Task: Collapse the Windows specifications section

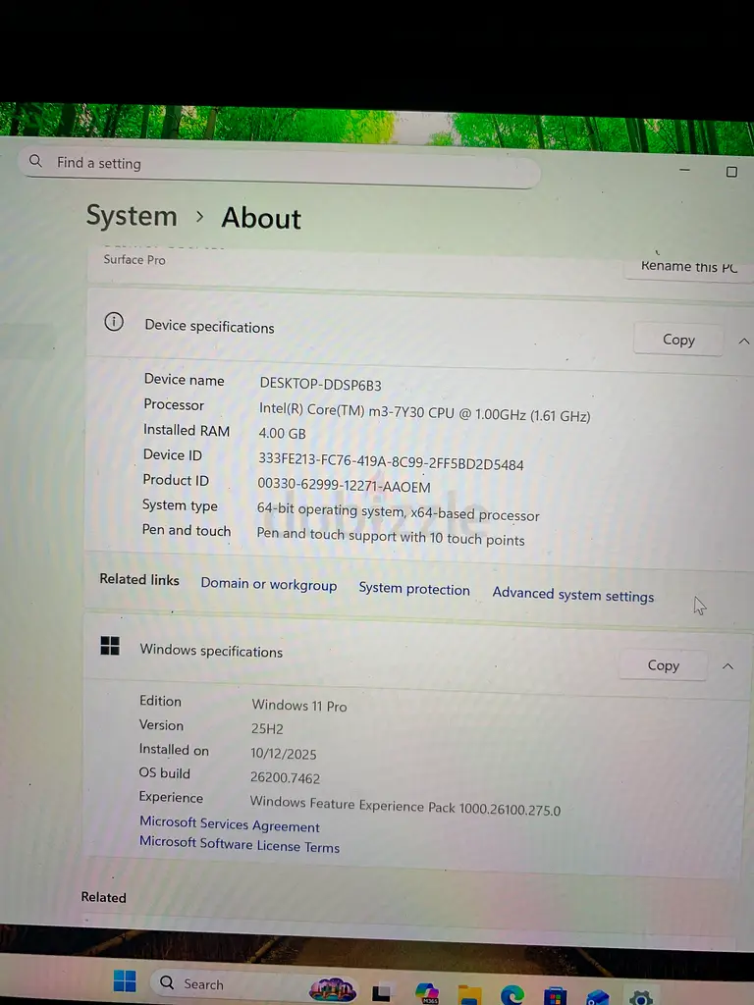Action: [727, 666]
